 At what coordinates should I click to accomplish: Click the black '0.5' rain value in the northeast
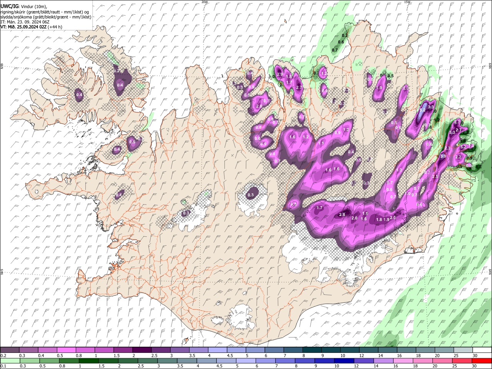391,76
